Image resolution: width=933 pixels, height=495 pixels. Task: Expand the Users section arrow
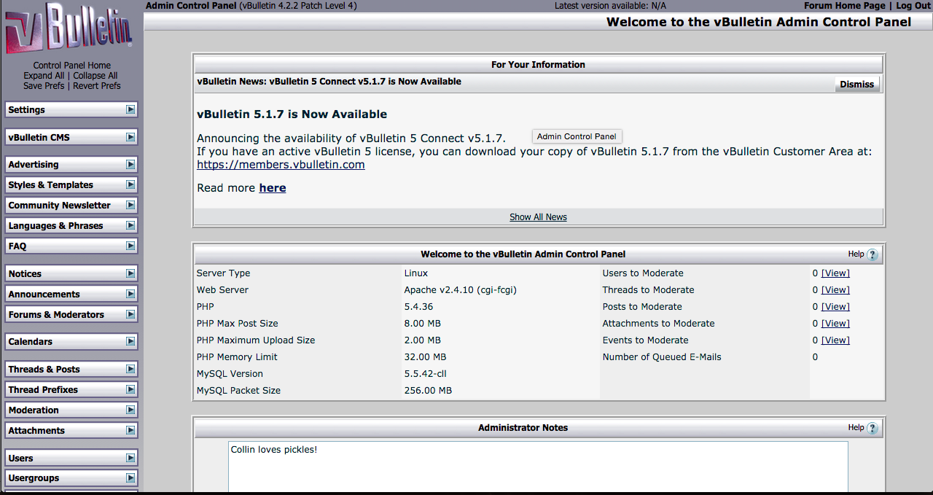point(130,458)
